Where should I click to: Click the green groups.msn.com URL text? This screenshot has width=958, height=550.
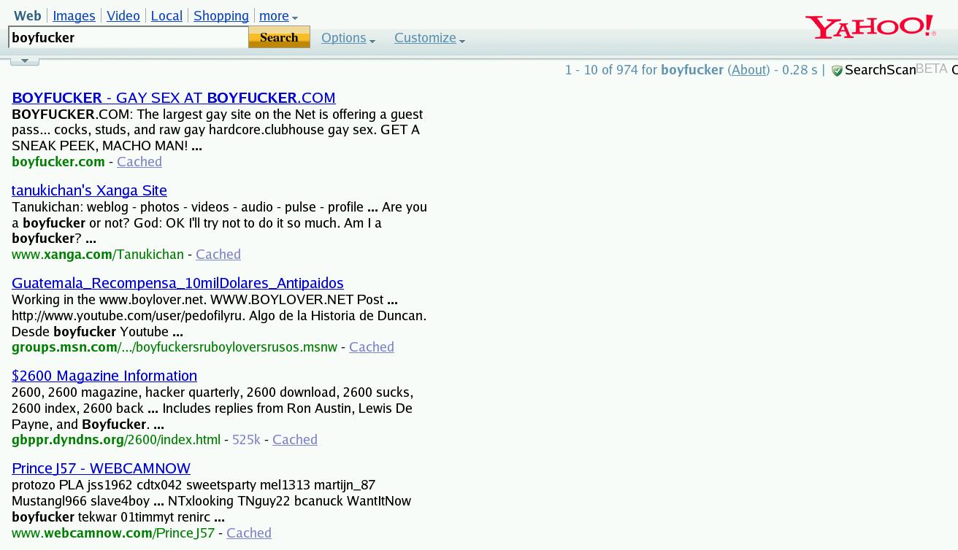[175, 347]
